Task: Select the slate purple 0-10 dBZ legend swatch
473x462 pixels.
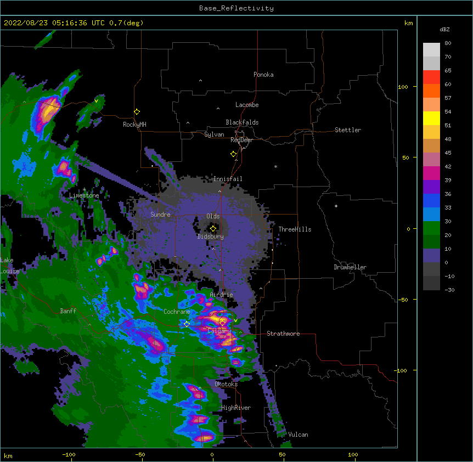Action: pyautogui.click(x=431, y=256)
